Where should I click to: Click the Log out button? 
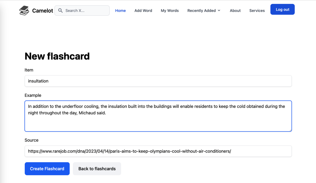point(282,9)
